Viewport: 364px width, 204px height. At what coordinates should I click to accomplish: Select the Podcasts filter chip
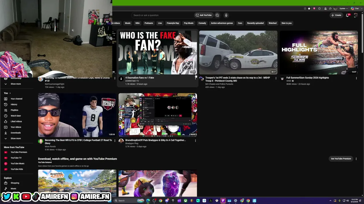coord(149,23)
